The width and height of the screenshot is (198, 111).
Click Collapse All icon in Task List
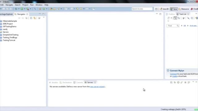tap(192, 18)
